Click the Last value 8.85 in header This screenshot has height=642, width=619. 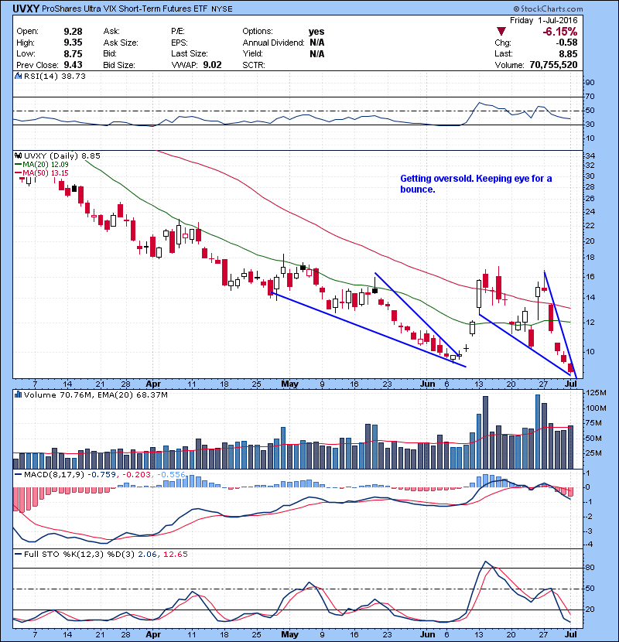[x=568, y=53]
